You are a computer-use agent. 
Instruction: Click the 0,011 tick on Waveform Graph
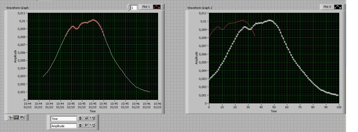point(21,13)
